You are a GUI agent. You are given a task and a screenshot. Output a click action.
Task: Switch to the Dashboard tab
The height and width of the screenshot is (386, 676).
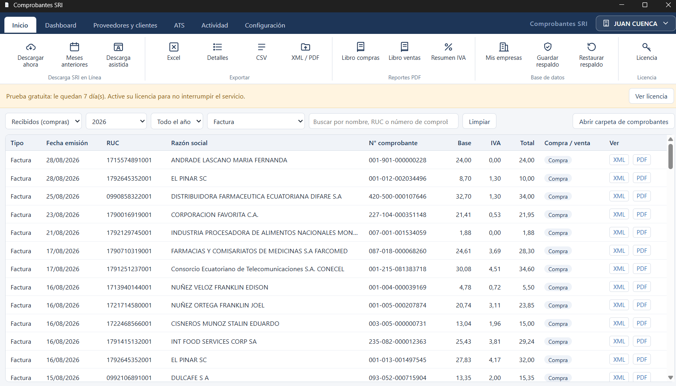[61, 25]
